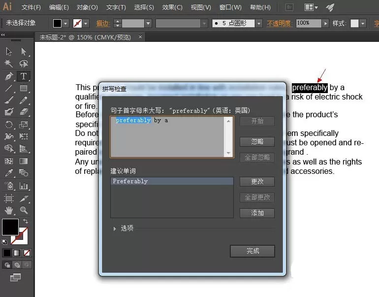379x297 pixels.
Task: Change the screen mode icon
Action: (15, 277)
